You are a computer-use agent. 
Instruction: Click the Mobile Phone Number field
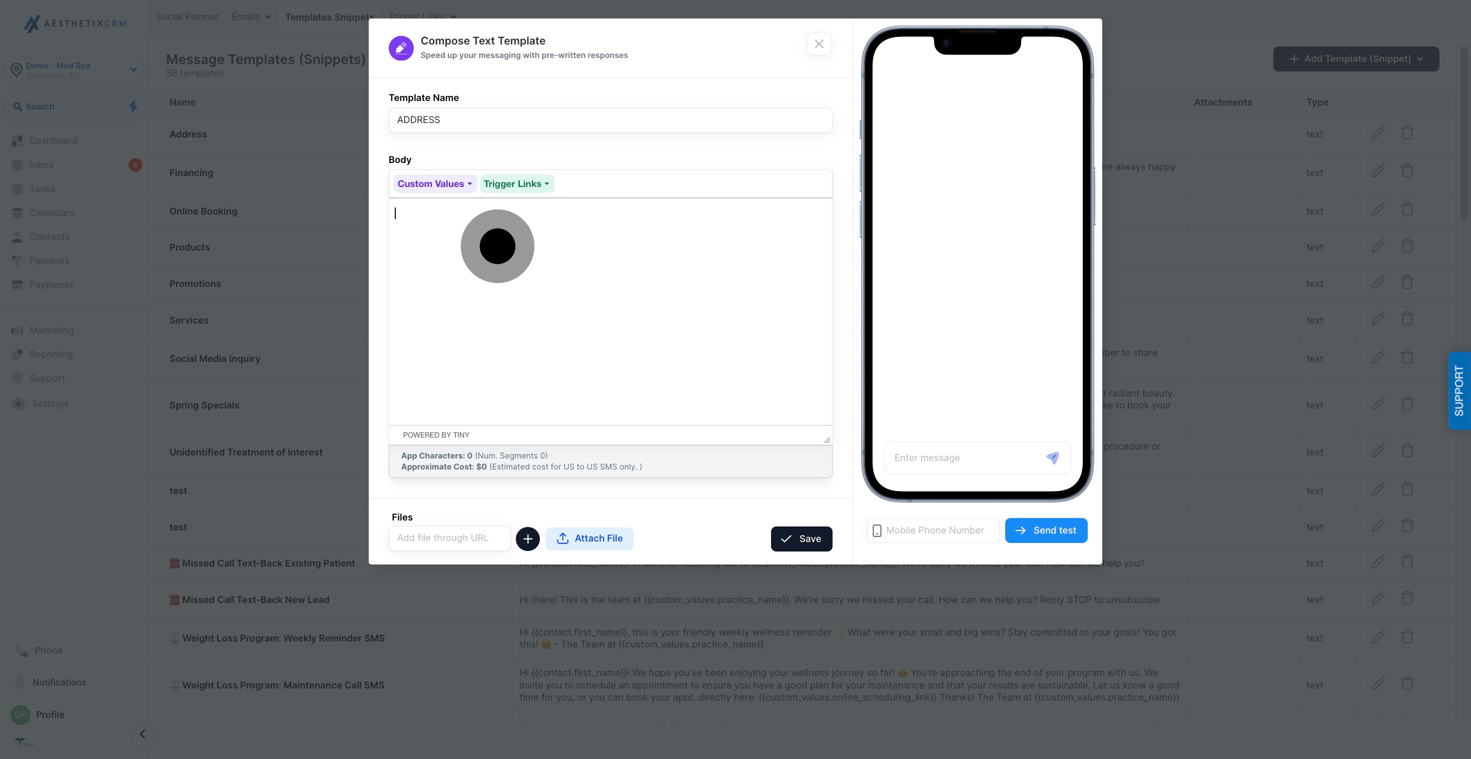[933, 530]
